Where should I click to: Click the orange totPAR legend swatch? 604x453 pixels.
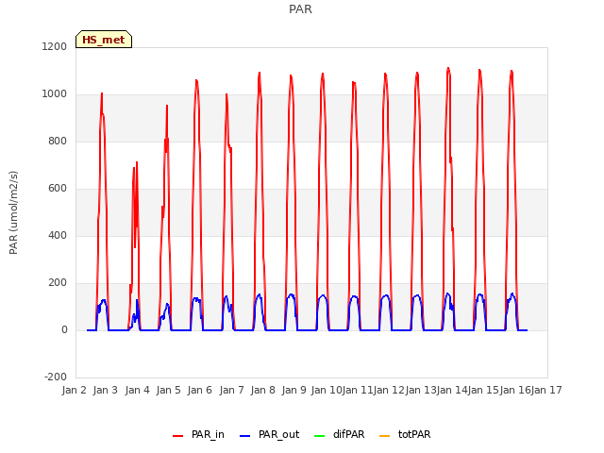tap(384, 436)
